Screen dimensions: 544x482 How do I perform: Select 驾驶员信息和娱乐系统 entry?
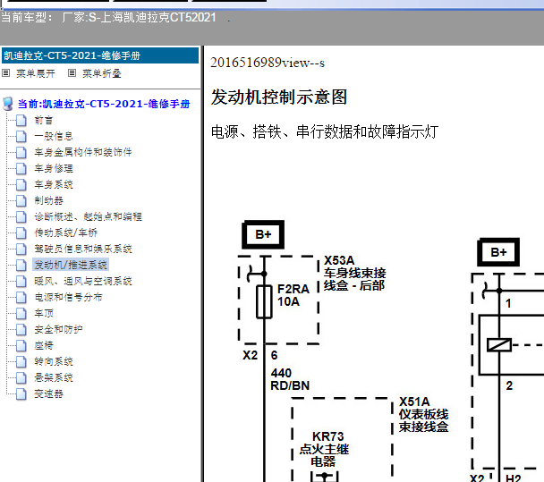pyautogui.click(x=82, y=249)
